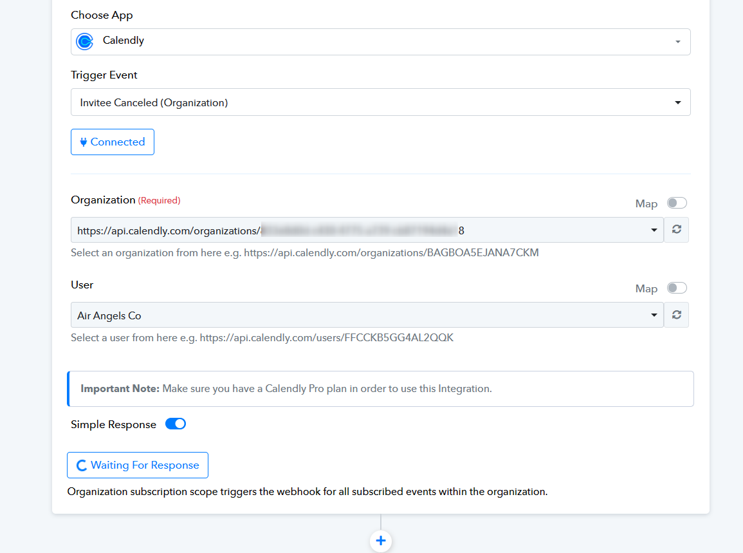Click the Choose App dropdown caret
The width and height of the screenshot is (743, 553).
677,42
